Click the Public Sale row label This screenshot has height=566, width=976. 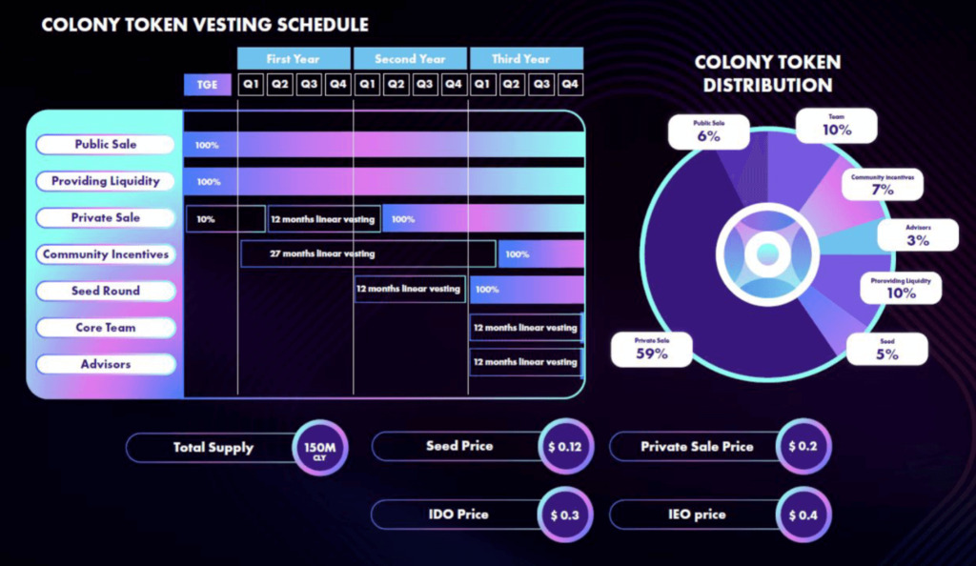[x=105, y=144]
